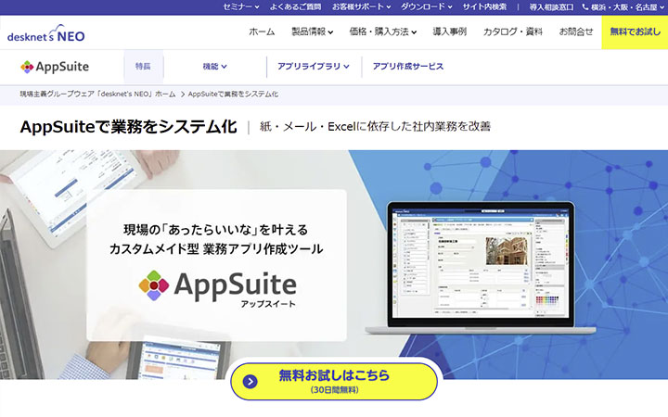Expand the セミナー dropdown
Viewport: 668px width, 417px height.
point(241,6)
